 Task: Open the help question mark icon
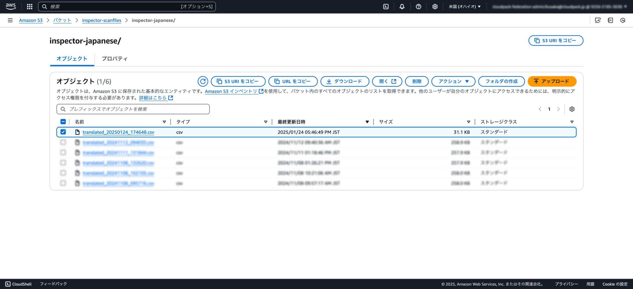pos(418,6)
